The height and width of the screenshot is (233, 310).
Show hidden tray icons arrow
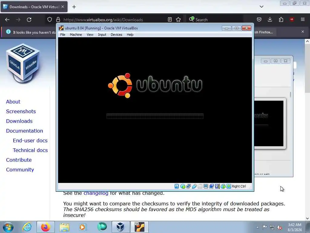(x=257, y=227)
